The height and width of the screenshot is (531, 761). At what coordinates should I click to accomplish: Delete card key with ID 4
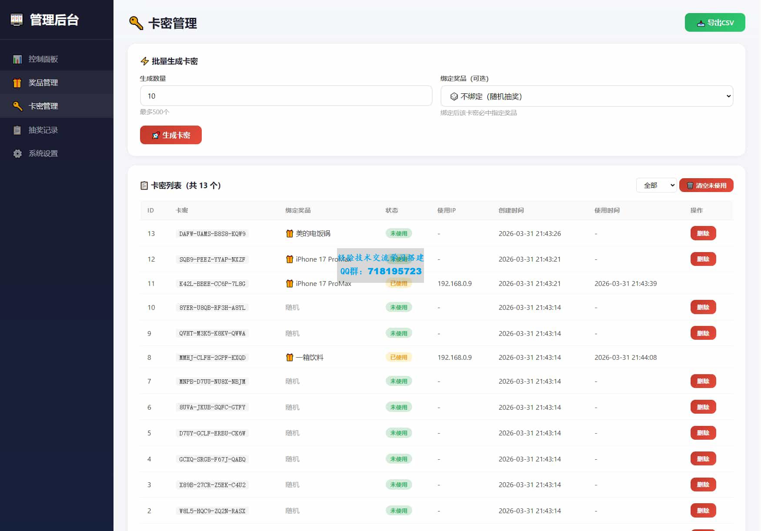click(x=703, y=459)
